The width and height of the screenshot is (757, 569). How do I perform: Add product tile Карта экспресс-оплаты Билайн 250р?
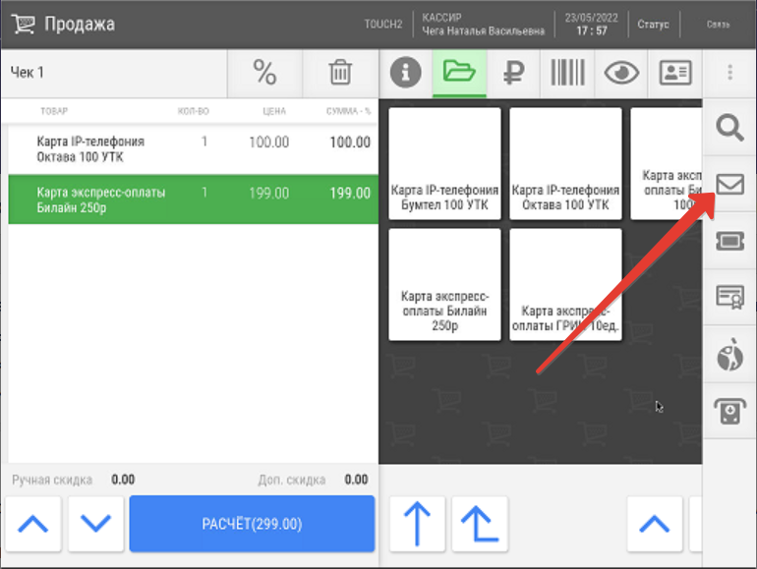444,285
